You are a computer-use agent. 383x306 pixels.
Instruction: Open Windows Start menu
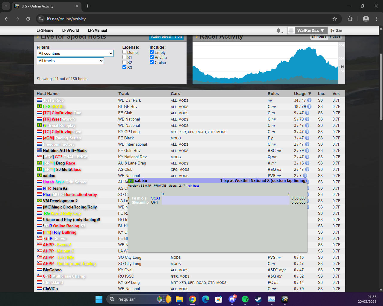(99, 299)
